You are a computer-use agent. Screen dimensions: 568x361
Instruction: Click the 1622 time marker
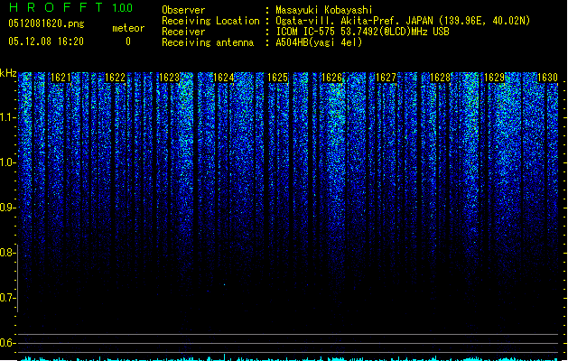pos(115,78)
